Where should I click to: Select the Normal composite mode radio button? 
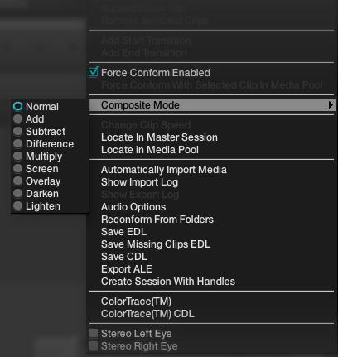17,106
